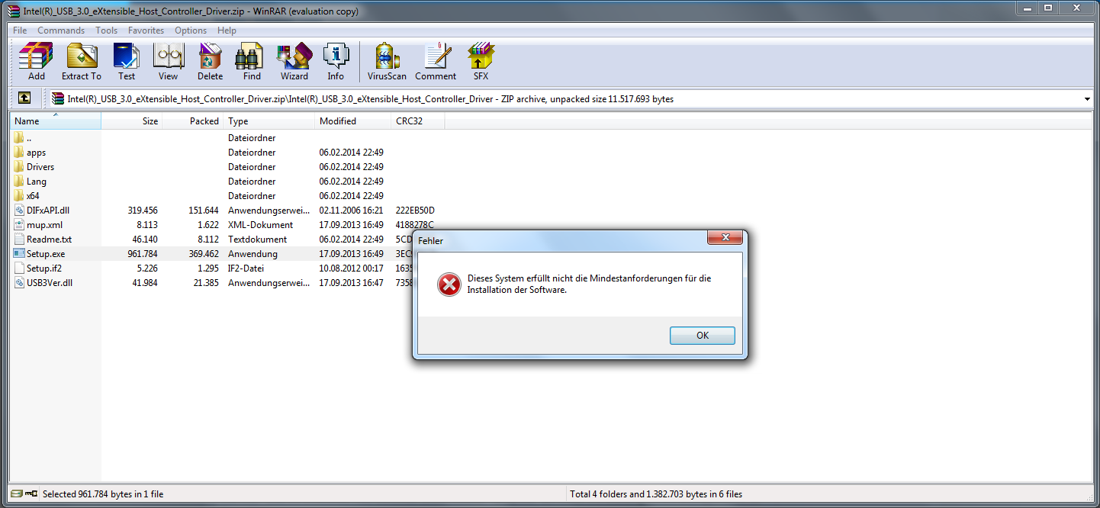Viewport: 1100px width, 508px height.
Task: Go up one folder level button
Action: tap(24, 98)
